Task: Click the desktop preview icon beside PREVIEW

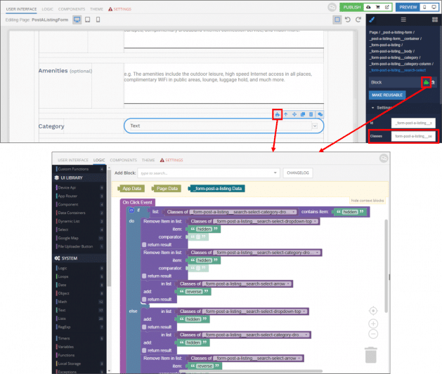Action: [434, 7]
